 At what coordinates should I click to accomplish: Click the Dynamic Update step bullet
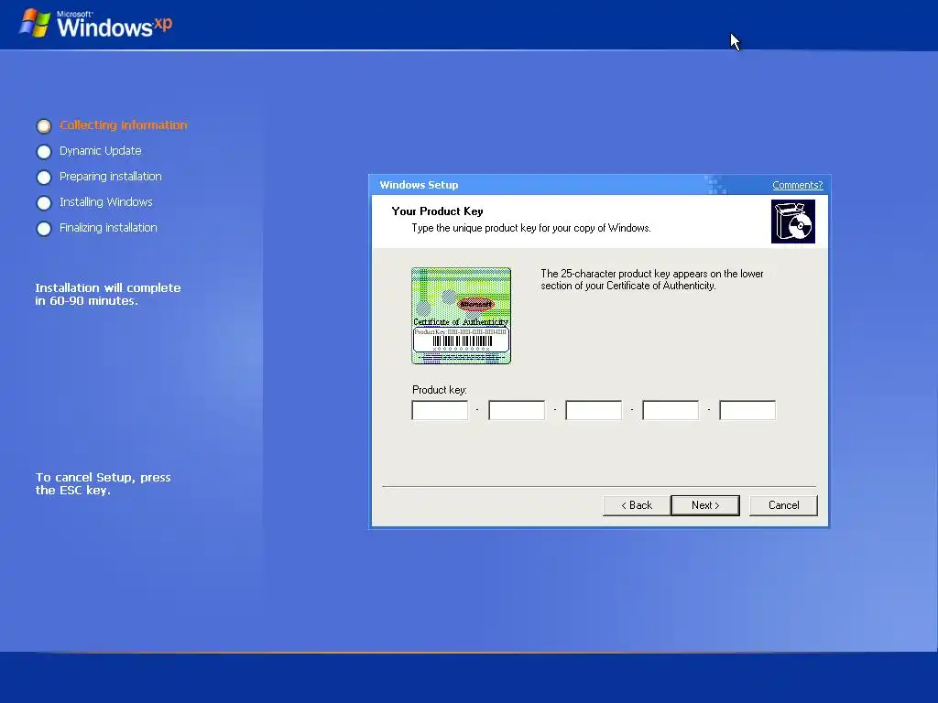coord(44,152)
